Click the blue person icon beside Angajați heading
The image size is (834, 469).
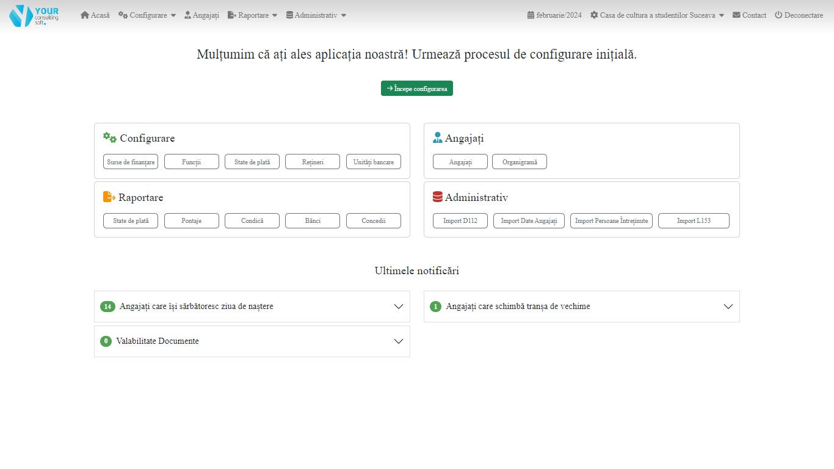(x=437, y=138)
